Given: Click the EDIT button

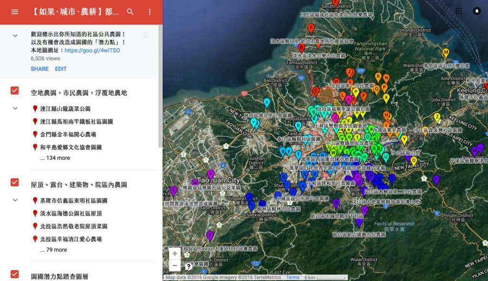Looking at the screenshot, I should pos(61,69).
